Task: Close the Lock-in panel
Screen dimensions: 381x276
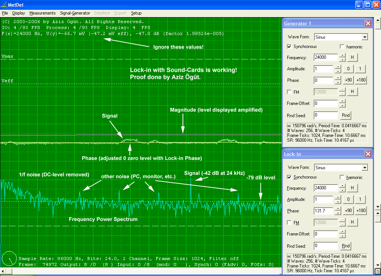Action: coord(368,154)
